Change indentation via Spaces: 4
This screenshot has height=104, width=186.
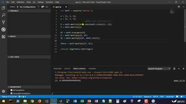pyautogui.click(x=147, y=96)
